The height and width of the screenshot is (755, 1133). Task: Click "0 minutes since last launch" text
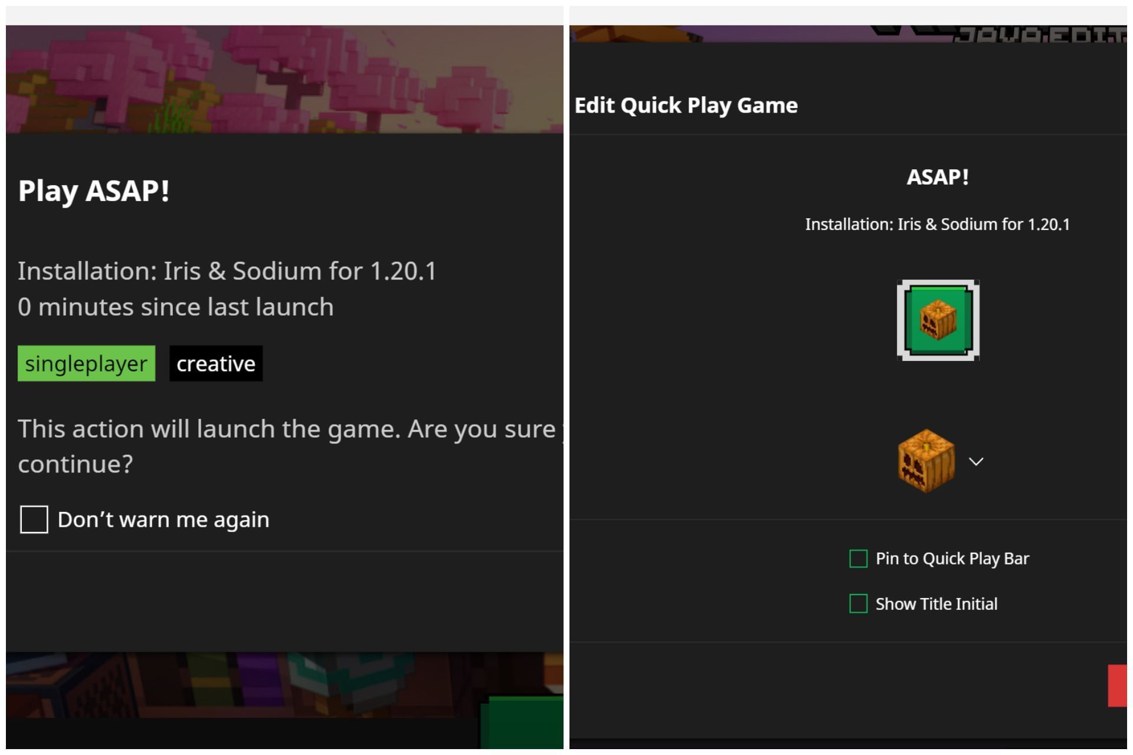(175, 306)
